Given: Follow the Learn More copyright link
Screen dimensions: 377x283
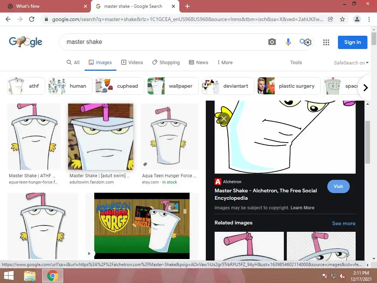Looking at the screenshot, I should pos(303,208).
